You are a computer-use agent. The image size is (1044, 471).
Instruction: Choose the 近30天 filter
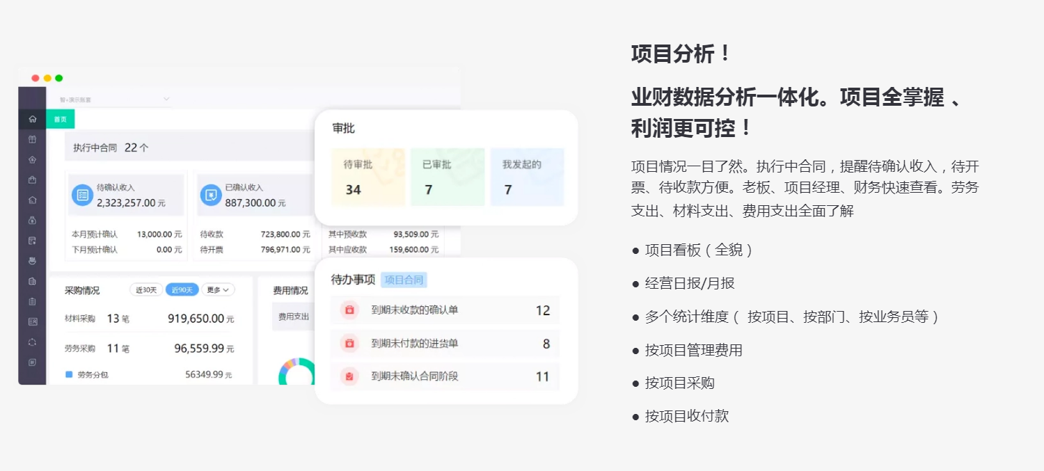146,289
